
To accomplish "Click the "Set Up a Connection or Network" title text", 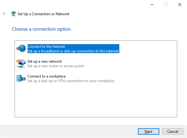I will [44, 14].
